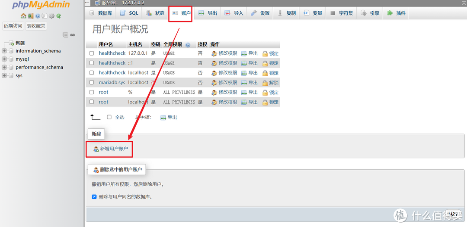Open the 引擎 tab

tap(370, 13)
